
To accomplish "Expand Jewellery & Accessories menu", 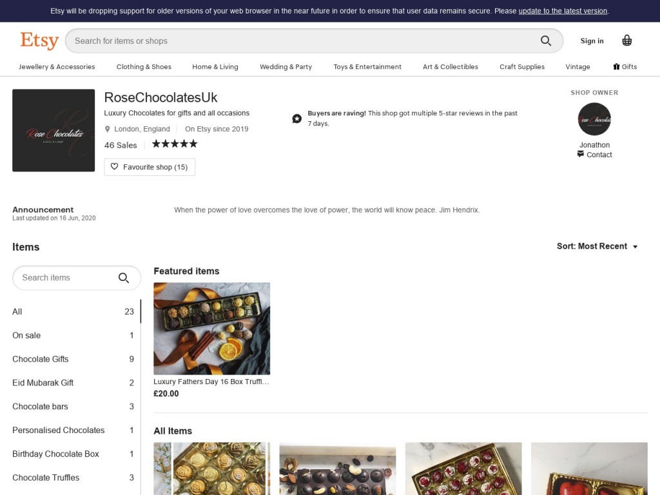I will click(x=57, y=66).
